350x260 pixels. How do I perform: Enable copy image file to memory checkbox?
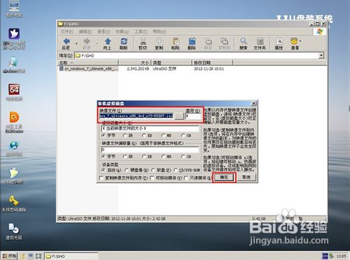tap(101, 178)
